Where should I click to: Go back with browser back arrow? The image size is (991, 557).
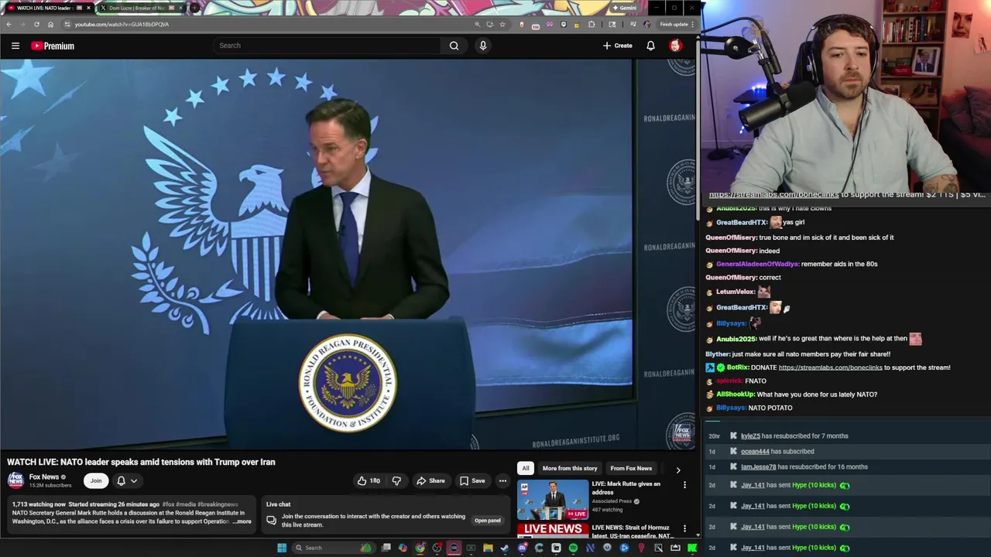click(x=9, y=24)
